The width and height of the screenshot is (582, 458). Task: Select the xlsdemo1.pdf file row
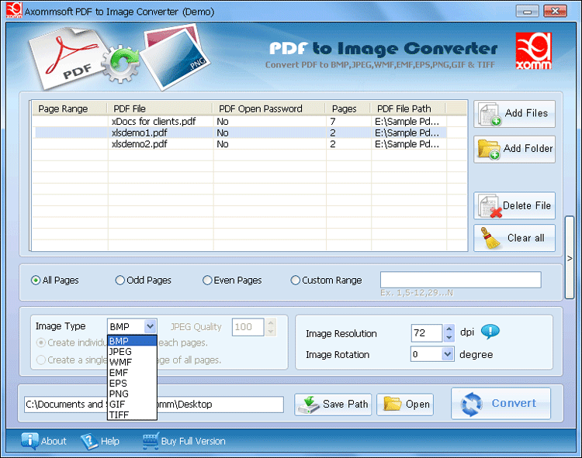coord(240,133)
